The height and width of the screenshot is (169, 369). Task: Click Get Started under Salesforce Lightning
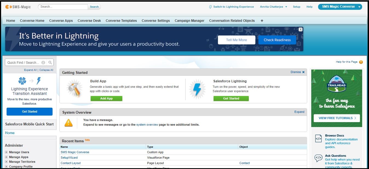231,98
